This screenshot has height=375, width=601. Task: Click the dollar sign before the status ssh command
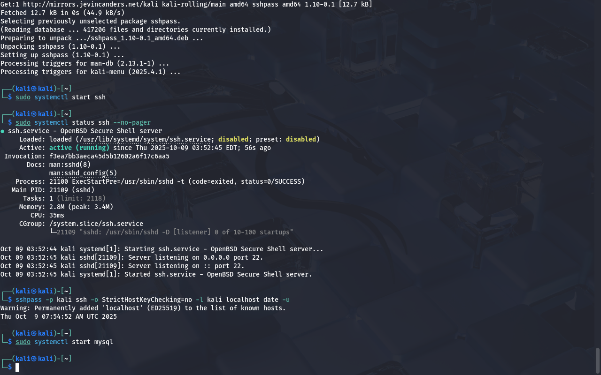tap(10, 122)
